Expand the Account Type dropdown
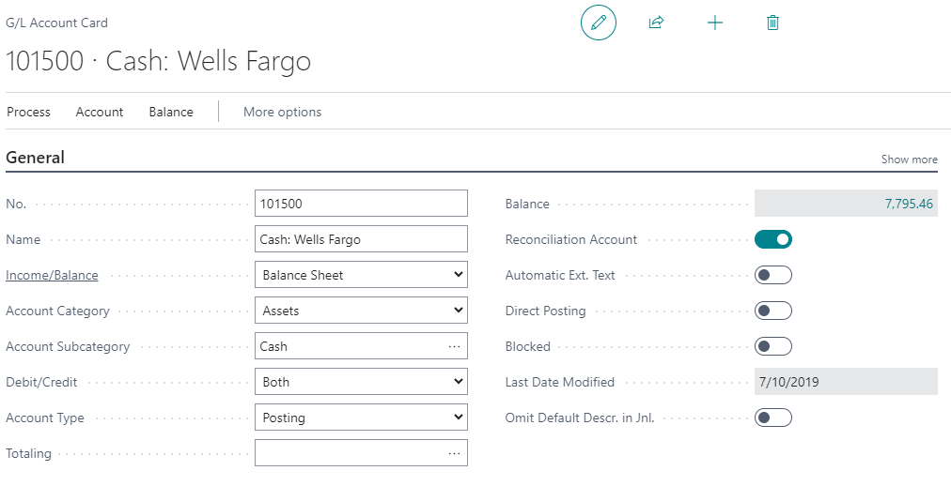The image size is (951, 486). click(x=361, y=418)
